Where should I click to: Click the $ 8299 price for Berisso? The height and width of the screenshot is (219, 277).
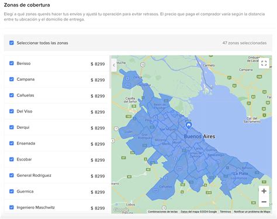pos(98,64)
